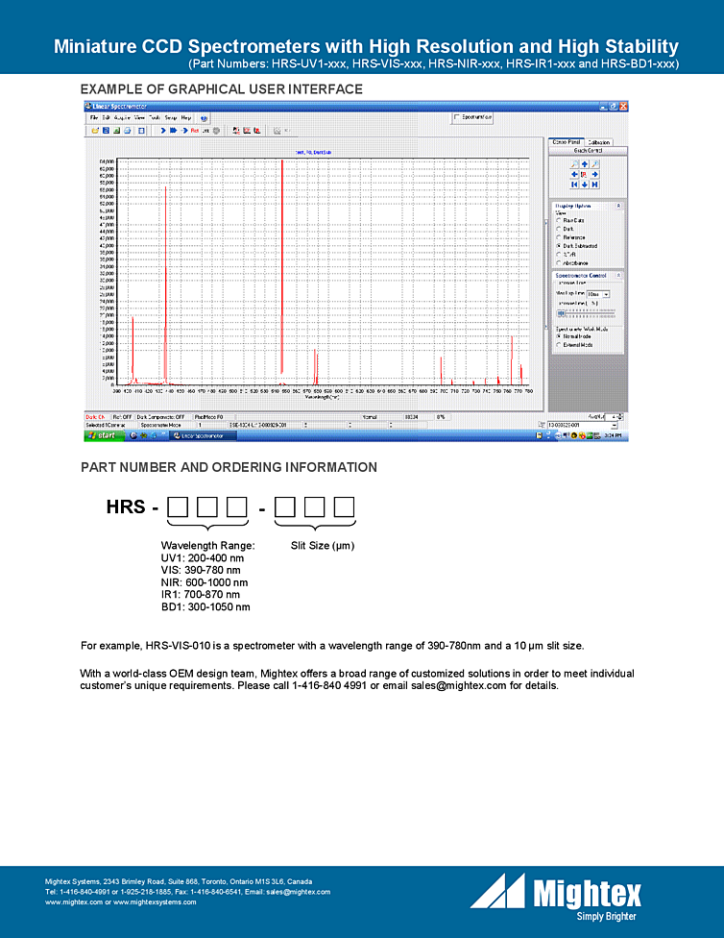Click the Graph Control header button
Screen dimensions: 724x938
point(588,151)
